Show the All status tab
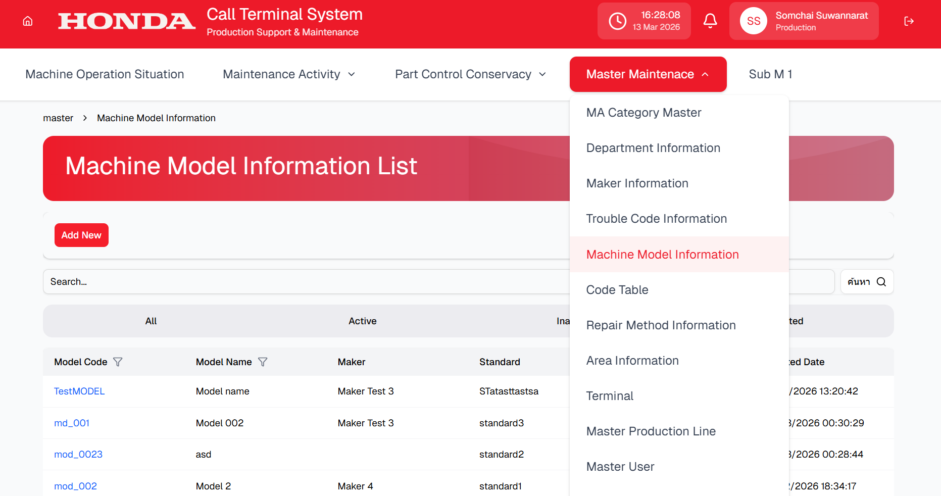Image resolution: width=941 pixels, height=496 pixels. pyautogui.click(x=151, y=321)
